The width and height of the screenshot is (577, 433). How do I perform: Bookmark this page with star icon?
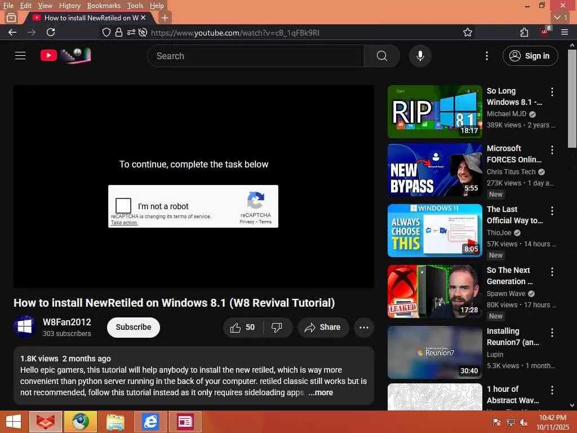tap(467, 32)
